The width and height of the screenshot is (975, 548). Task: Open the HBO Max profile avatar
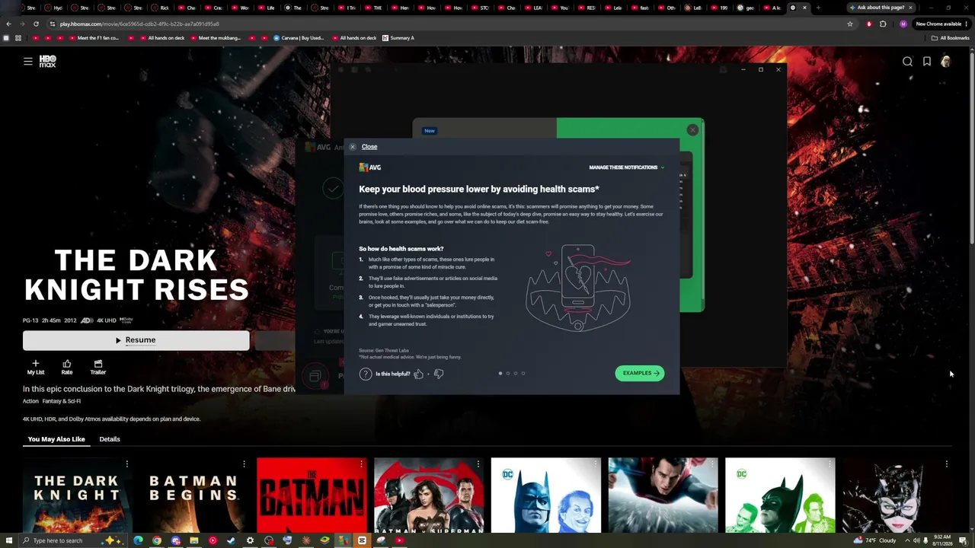pyautogui.click(x=945, y=62)
